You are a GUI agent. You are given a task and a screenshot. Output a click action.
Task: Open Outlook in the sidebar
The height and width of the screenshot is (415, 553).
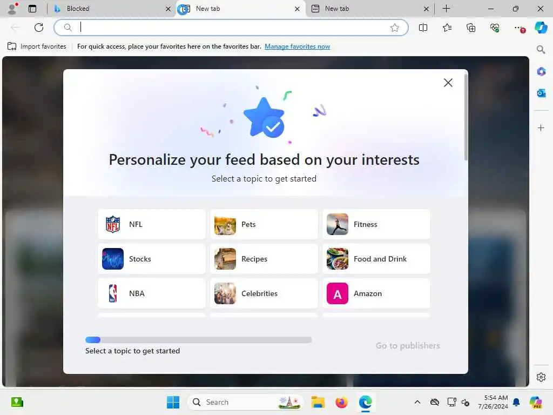tap(541, 93)
